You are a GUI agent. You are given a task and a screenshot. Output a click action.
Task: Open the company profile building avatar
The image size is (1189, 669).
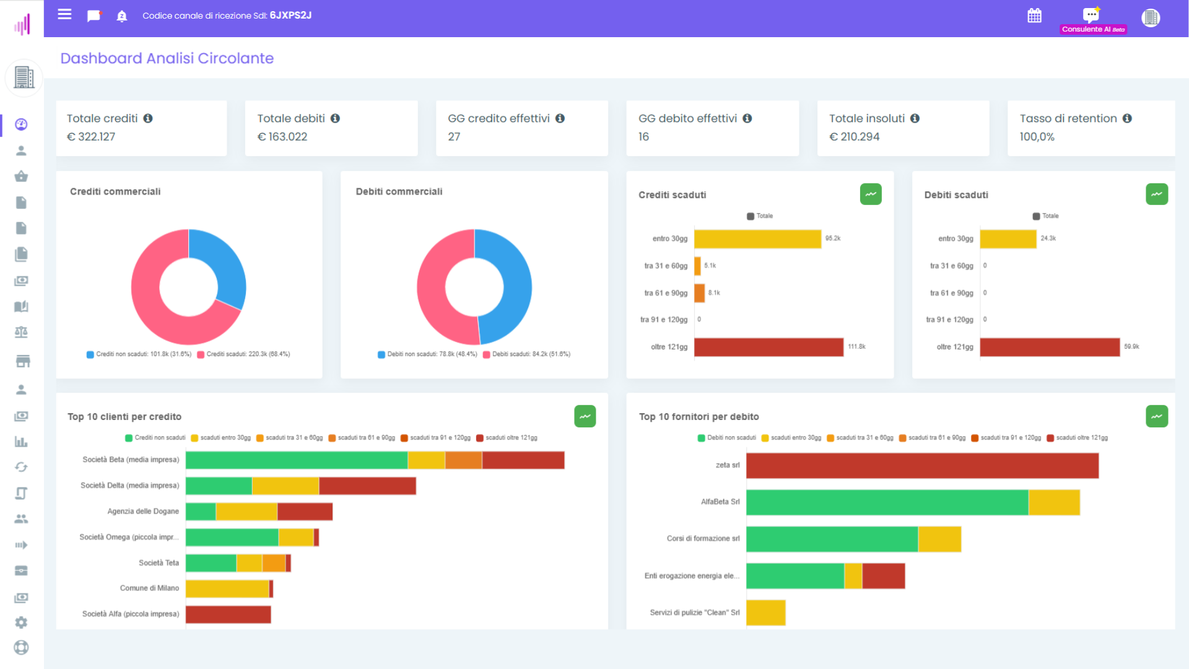[1151, 17]
